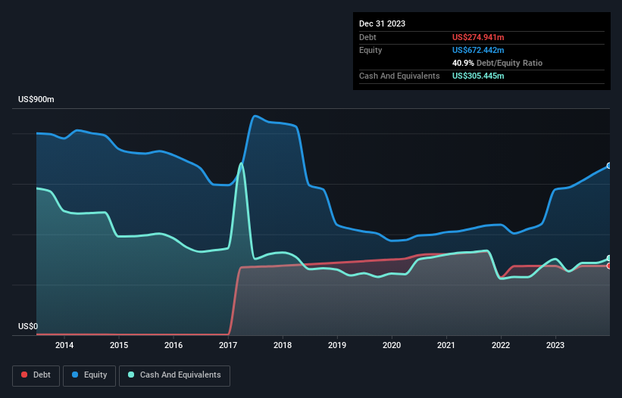Click the 40.9% Debt/Equity Ratio text

coord(497,63)
